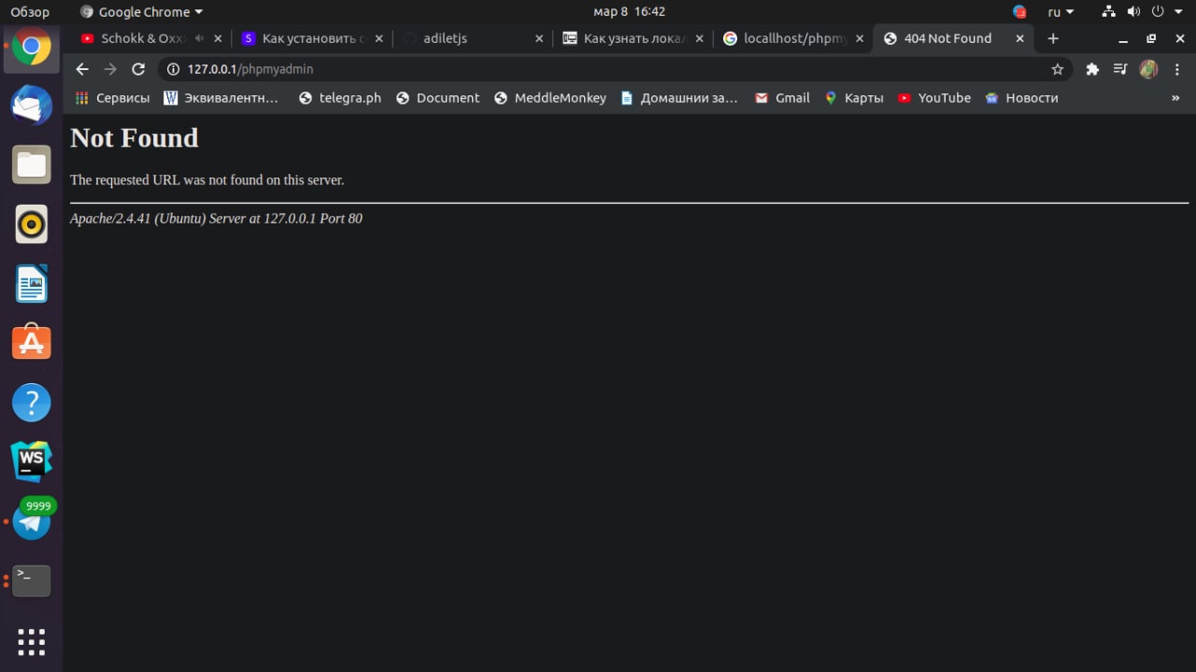Open Chrome's three-dot menu
The width and height of the screenshot is (1196, 672).
click(x=1175, y=69)
